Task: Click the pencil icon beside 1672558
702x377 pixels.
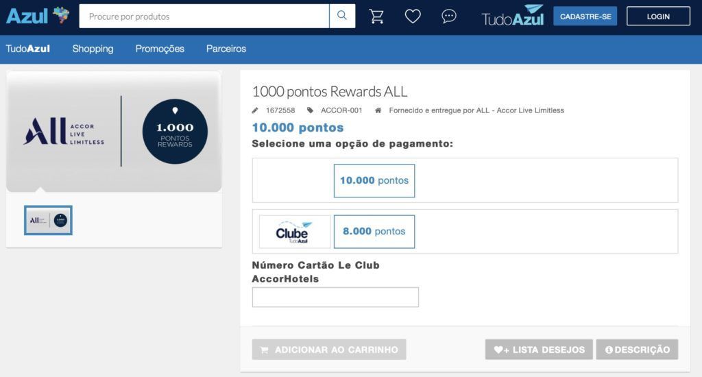Action: pos(255,110)
